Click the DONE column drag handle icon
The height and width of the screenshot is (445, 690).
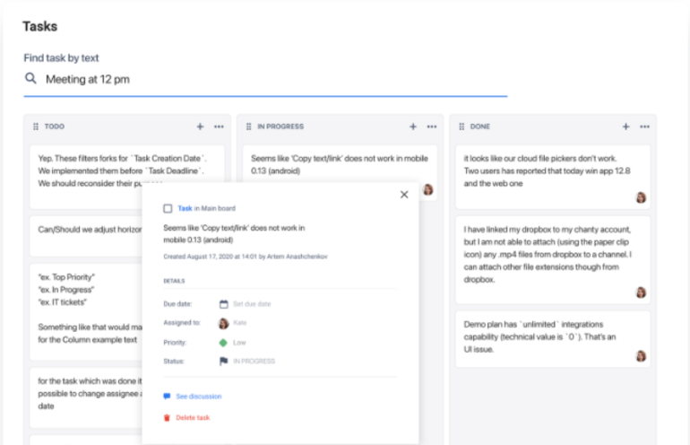pos(461,127)
